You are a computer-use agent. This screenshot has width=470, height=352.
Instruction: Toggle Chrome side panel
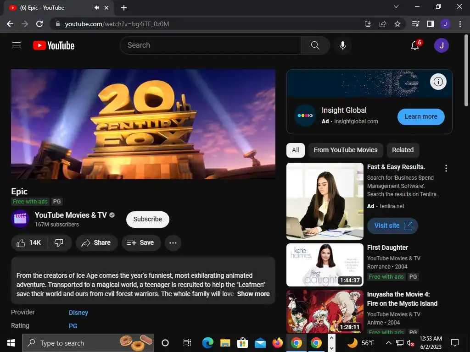tap(431, 24)
